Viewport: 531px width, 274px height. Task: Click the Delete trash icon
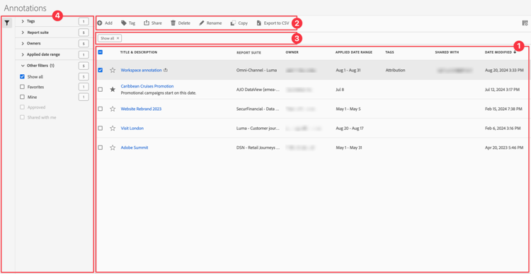[173, 23]
